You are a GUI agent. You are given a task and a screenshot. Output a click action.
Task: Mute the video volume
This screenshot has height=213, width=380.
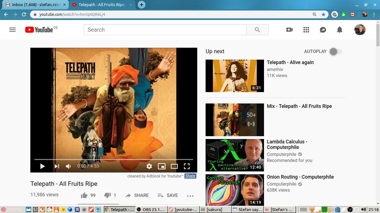click(68, 166)
